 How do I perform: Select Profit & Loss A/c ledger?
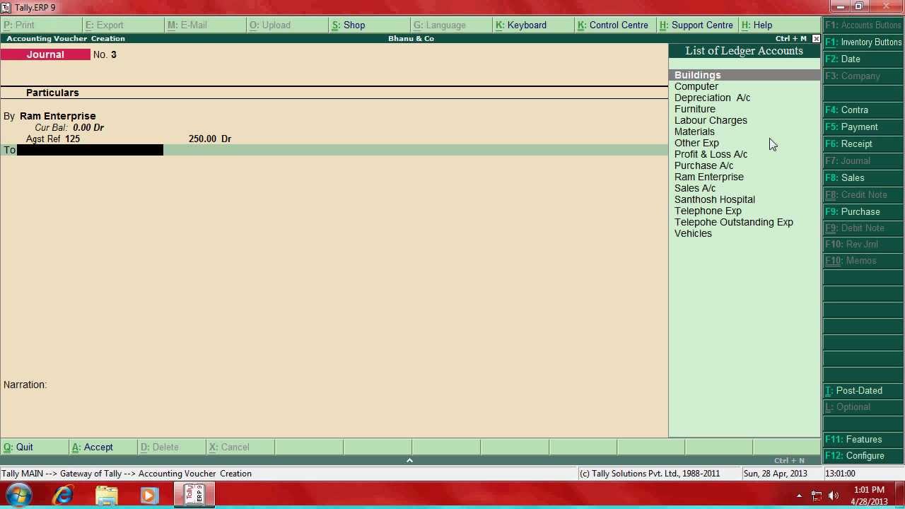[711, 154]
